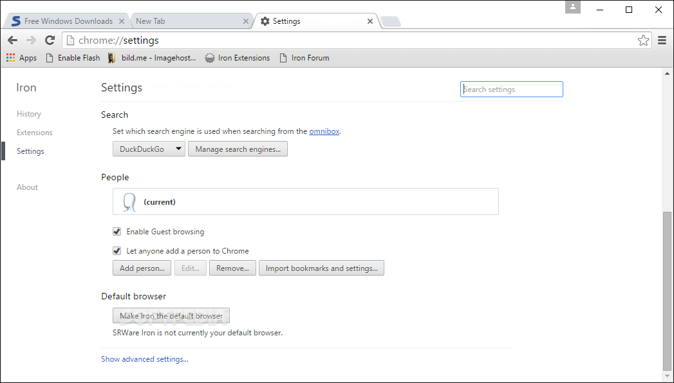
Task: Open the Iron Extensions bookmark
Action: (238, 57)
